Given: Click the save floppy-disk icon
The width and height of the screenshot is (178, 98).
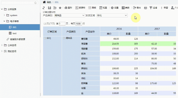Looking at the screenshot, I should pyautogui.click(x=50, y=8).
